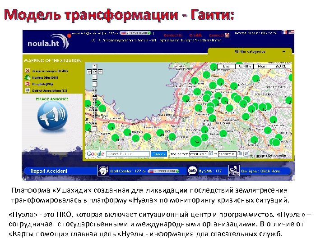
Task: Open the All the categories dropdown
Action: coord(250,51)
